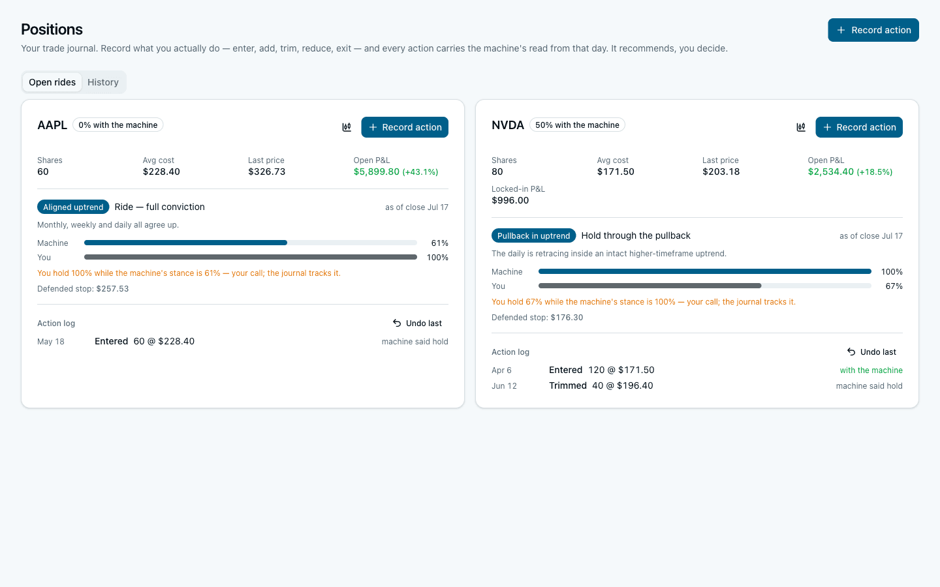940x587 pixels.
Task: Click the Apr 6 Entered log row
Action: [697, 370]
